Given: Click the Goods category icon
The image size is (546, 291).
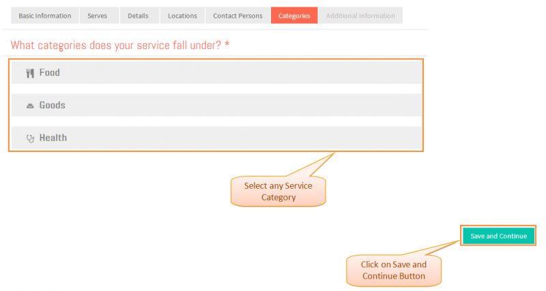Looking at the screenshot, I should point(30,106).
